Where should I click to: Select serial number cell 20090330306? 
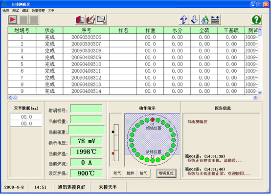coord(86,37)
